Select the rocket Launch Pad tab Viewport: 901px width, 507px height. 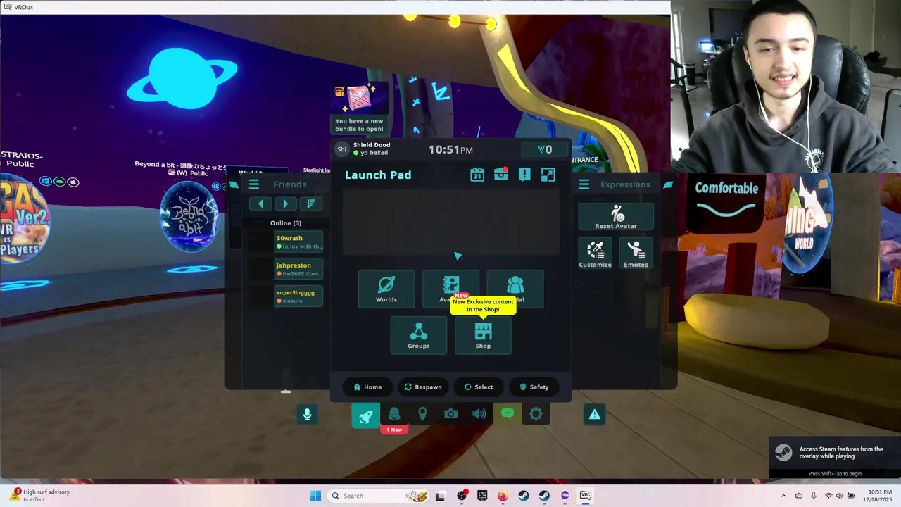365,415
